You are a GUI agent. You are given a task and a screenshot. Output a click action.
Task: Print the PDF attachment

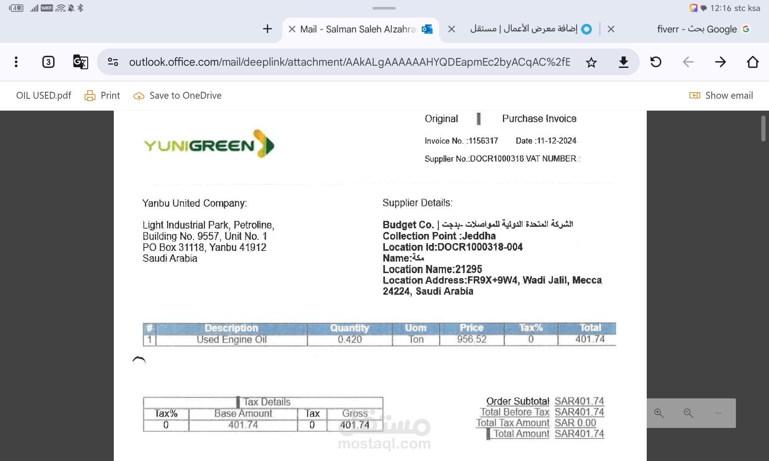(102, 96)
